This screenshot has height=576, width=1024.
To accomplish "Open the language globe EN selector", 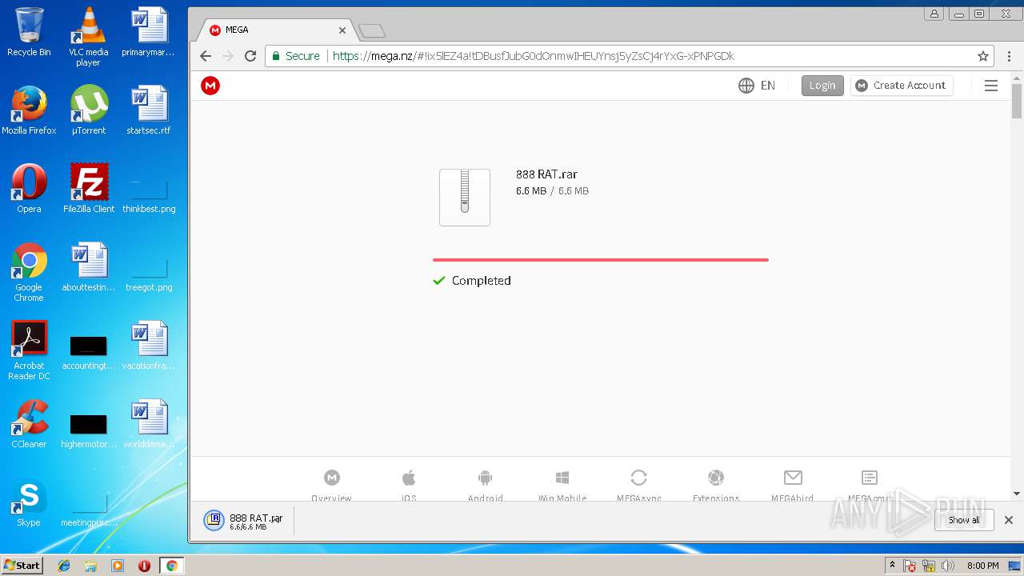I will coord(757,86).
